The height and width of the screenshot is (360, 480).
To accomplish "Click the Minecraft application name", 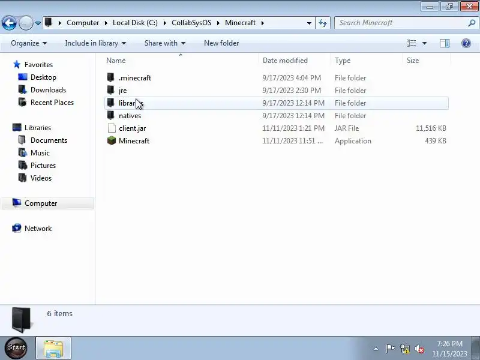I will (x=134, y=141).
